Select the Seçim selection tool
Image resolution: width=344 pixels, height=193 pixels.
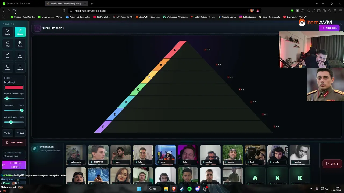[8, 32]
